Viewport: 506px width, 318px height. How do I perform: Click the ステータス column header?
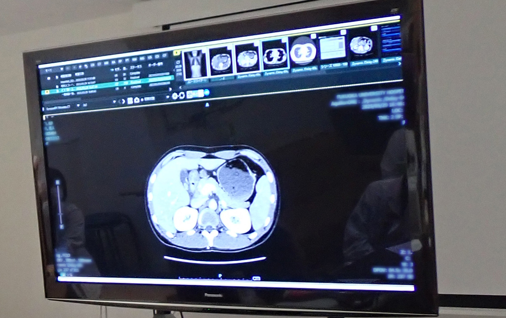pos(136,67)
